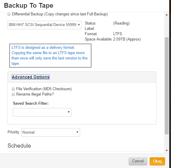This screenshot has height=168, width=171.
Task: Click the Rename Illegal Paths label text
Action: click(35, 94)
